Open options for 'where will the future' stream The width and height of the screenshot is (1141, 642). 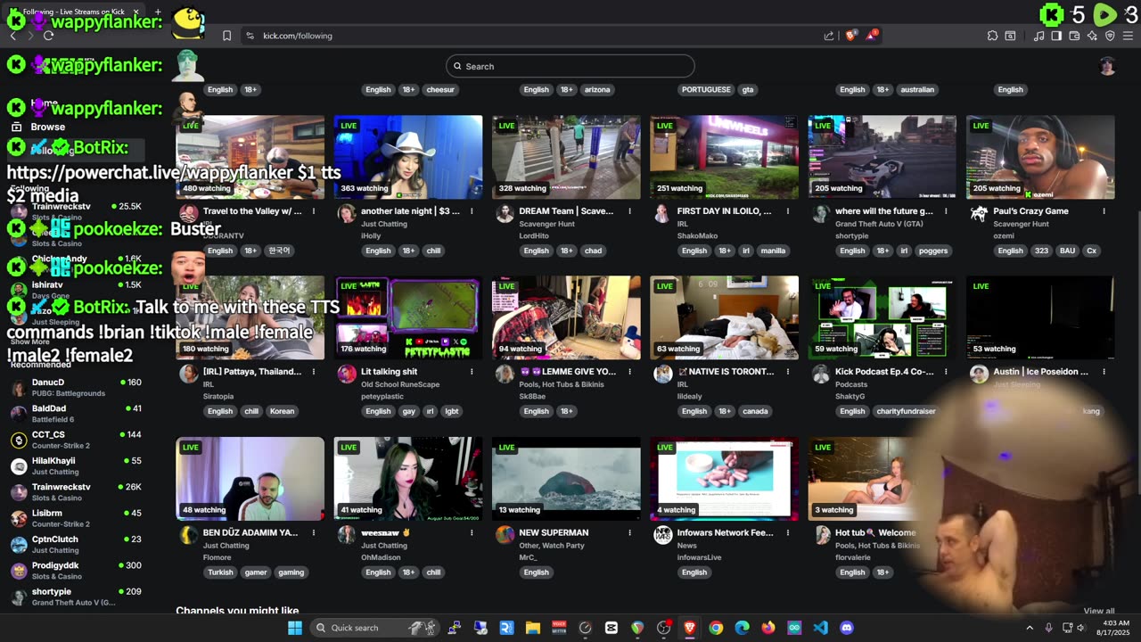click(946, 211)
